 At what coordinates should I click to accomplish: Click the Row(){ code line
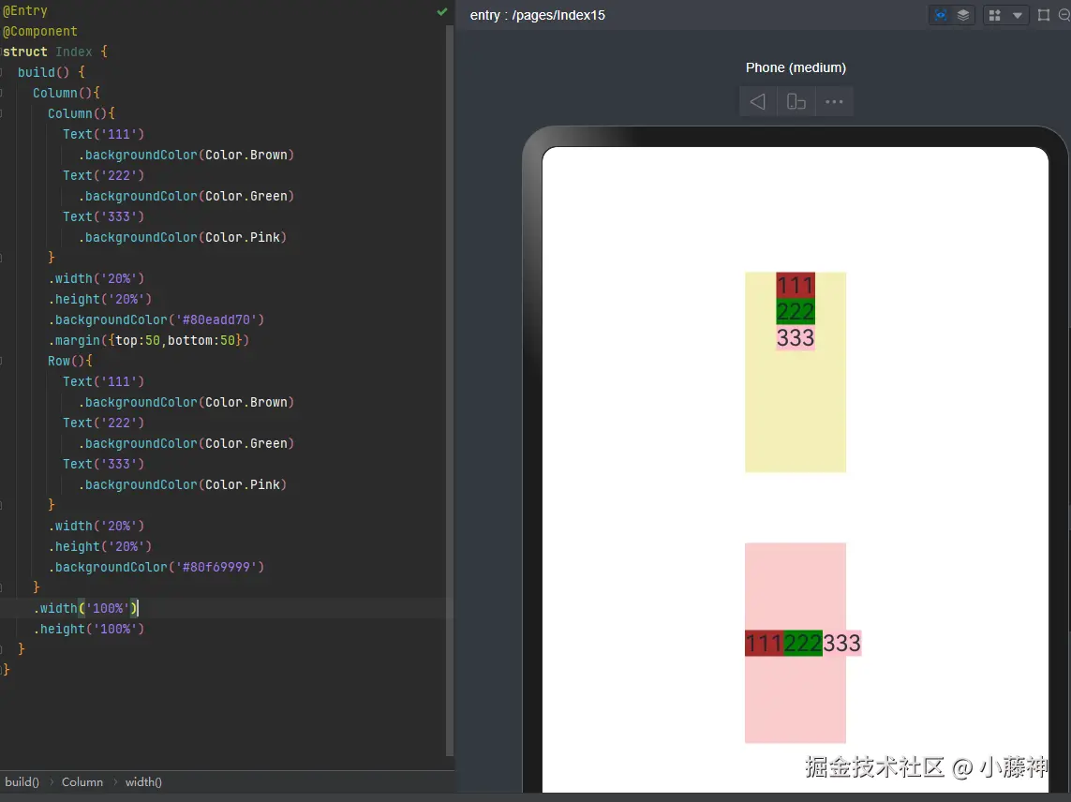[x=69, y=361]
